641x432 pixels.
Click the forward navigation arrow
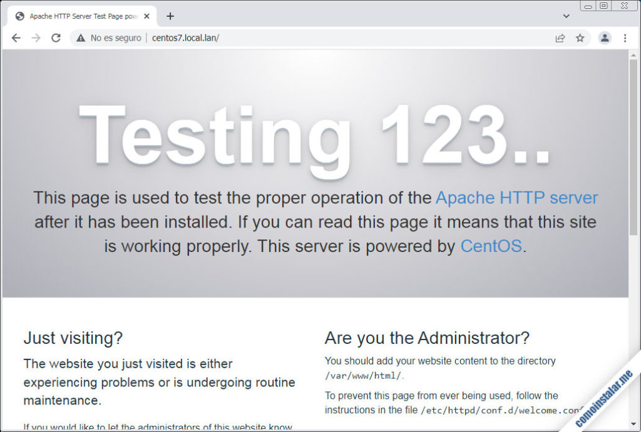36,38
